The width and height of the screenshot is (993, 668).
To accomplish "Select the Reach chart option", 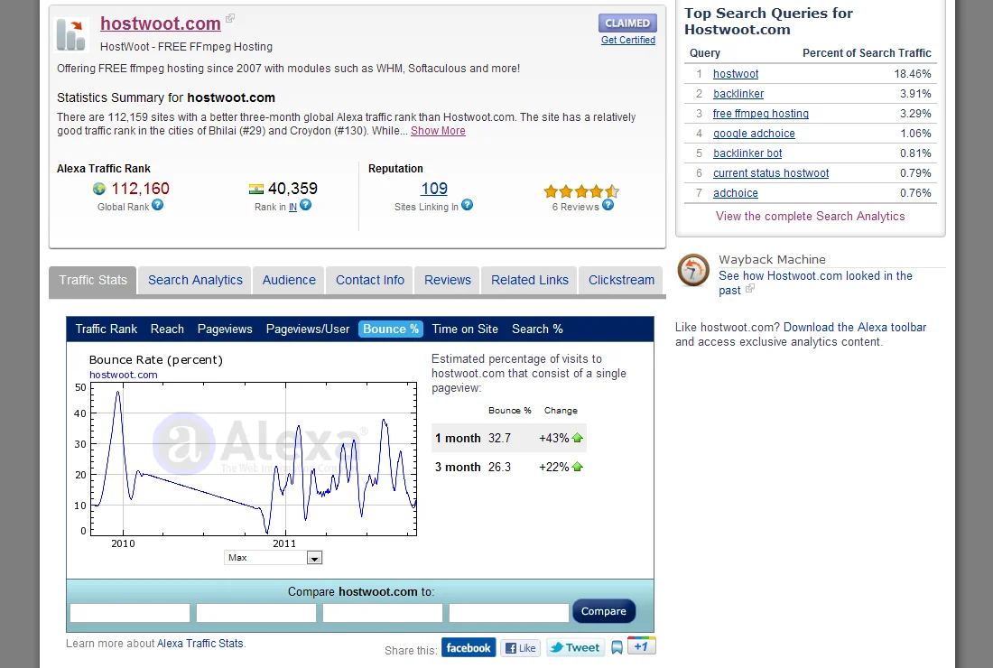I will coord(167,329).
